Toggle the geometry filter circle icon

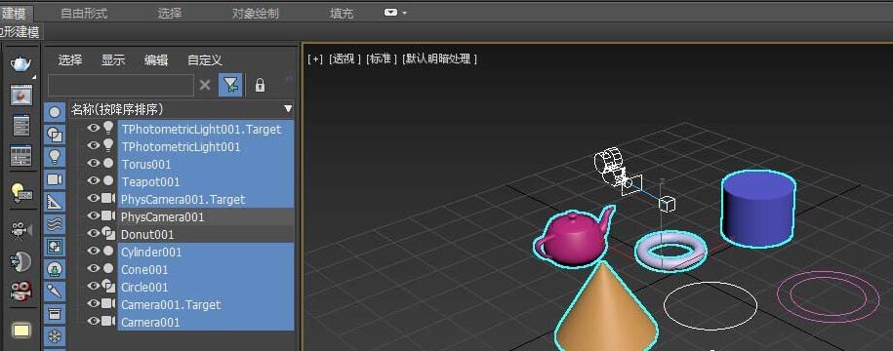tap(55, 112)
